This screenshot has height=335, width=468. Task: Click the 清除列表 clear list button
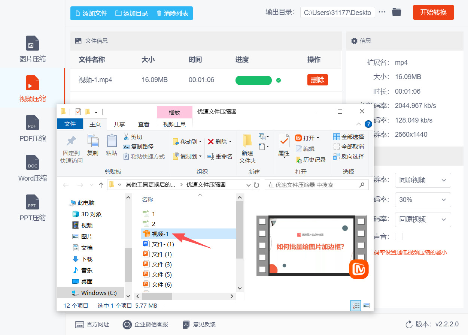pyautogui.click(x=172, y=13)
